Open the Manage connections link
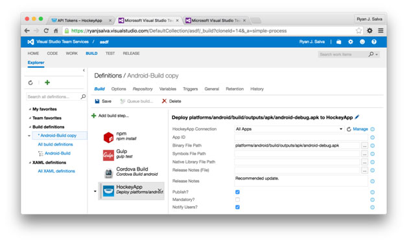 pyautogui.click(x=360, y=129)
